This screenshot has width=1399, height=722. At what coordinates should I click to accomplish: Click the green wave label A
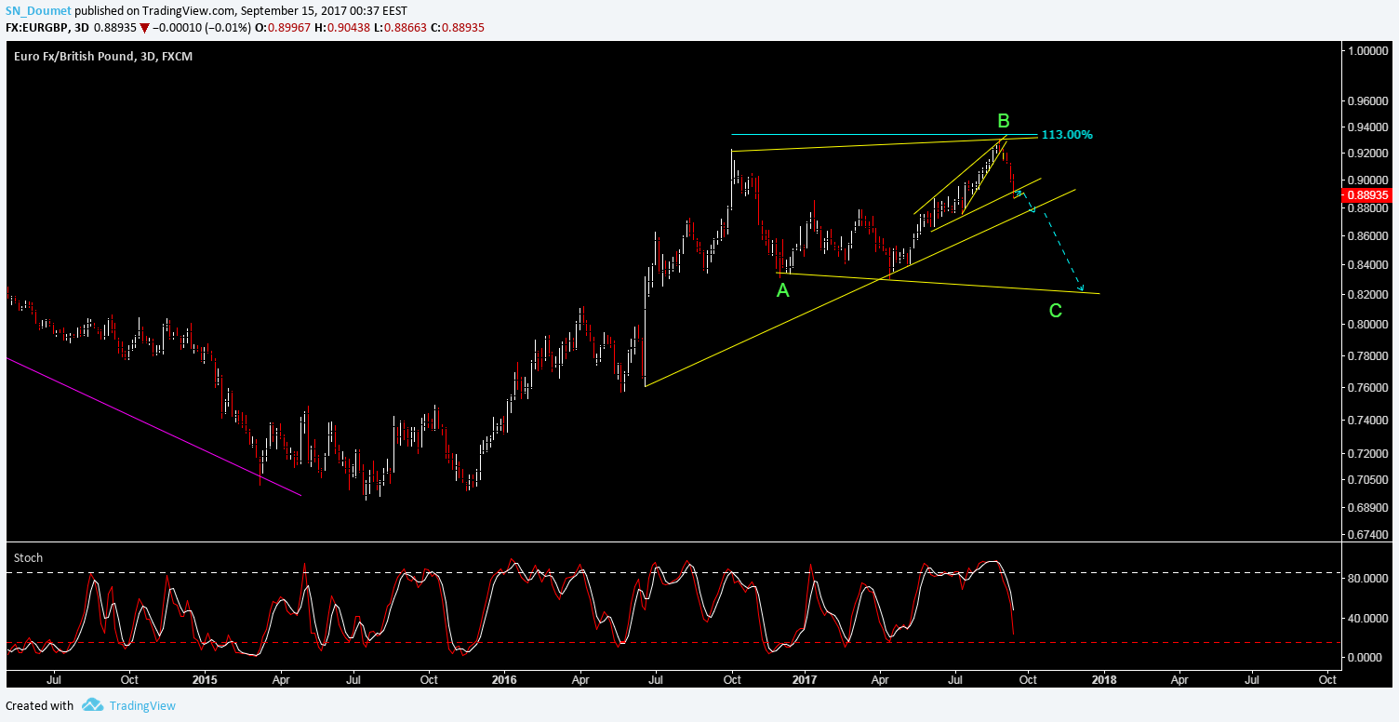tap(783, 290)
